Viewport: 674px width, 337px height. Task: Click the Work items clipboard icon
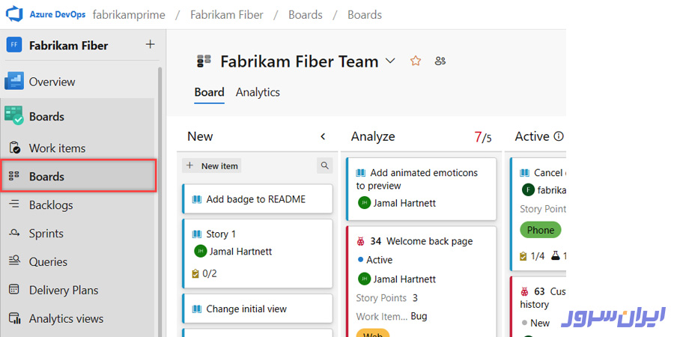click(14, 148)
